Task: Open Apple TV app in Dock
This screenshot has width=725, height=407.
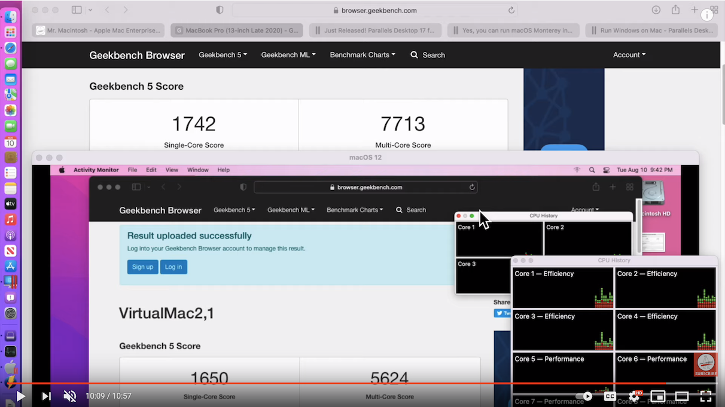Action: coord(10,204)
